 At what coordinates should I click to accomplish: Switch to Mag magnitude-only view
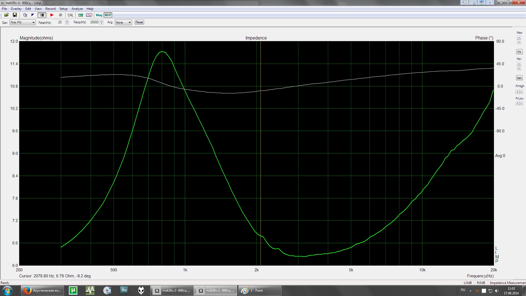[x=99, y=15]
